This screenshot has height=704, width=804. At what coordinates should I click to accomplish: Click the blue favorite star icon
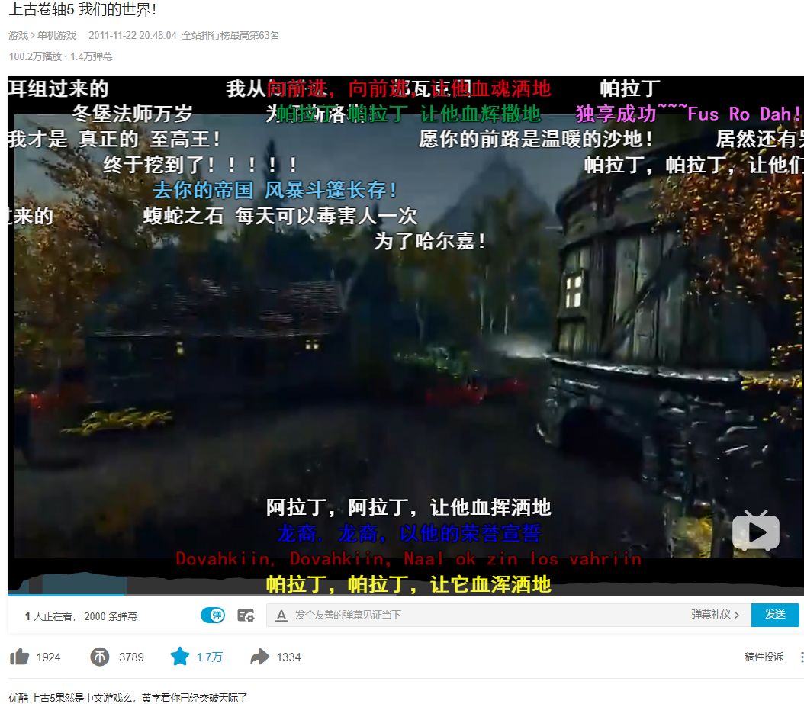(179, 656)
